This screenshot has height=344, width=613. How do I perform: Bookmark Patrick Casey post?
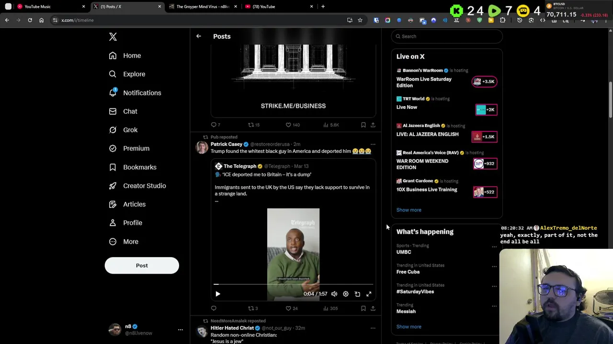point(363,308)
